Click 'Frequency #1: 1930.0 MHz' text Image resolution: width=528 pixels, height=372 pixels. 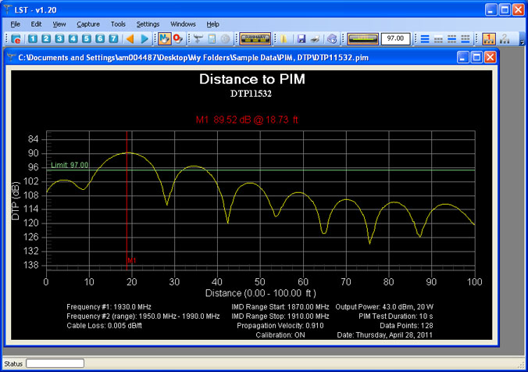(x=109, y=307)
